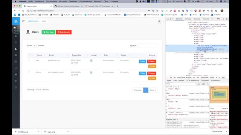
Task: Switch to the Laravel PHP Framework tab
Action: tap(99, 6)
